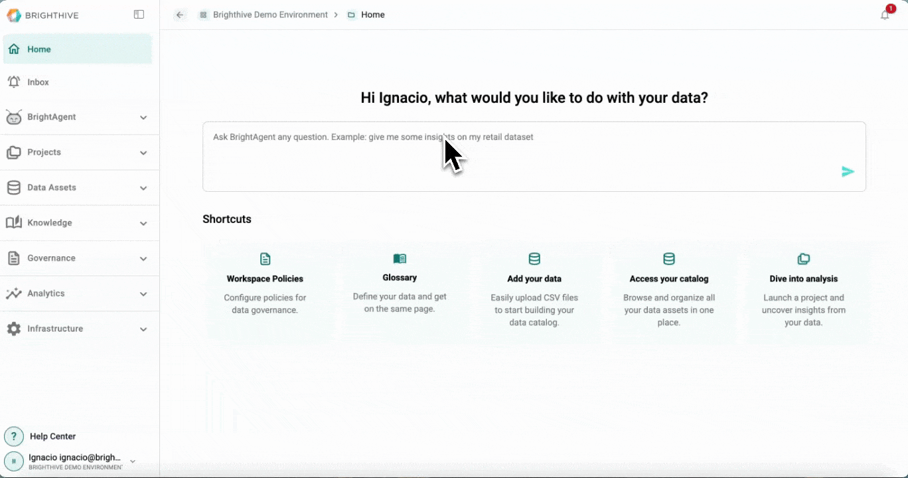Click the Inbox bell icon
908x478 pixels.
point(14,82)
